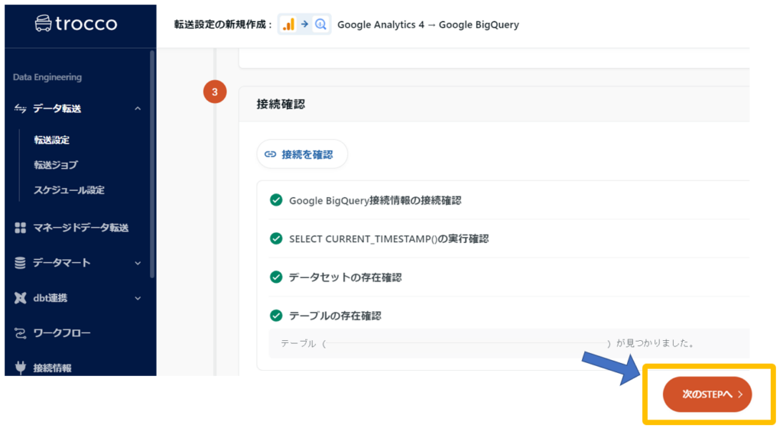
Task: Click the データ転送 transfer arrows icon
Action: 21,109
